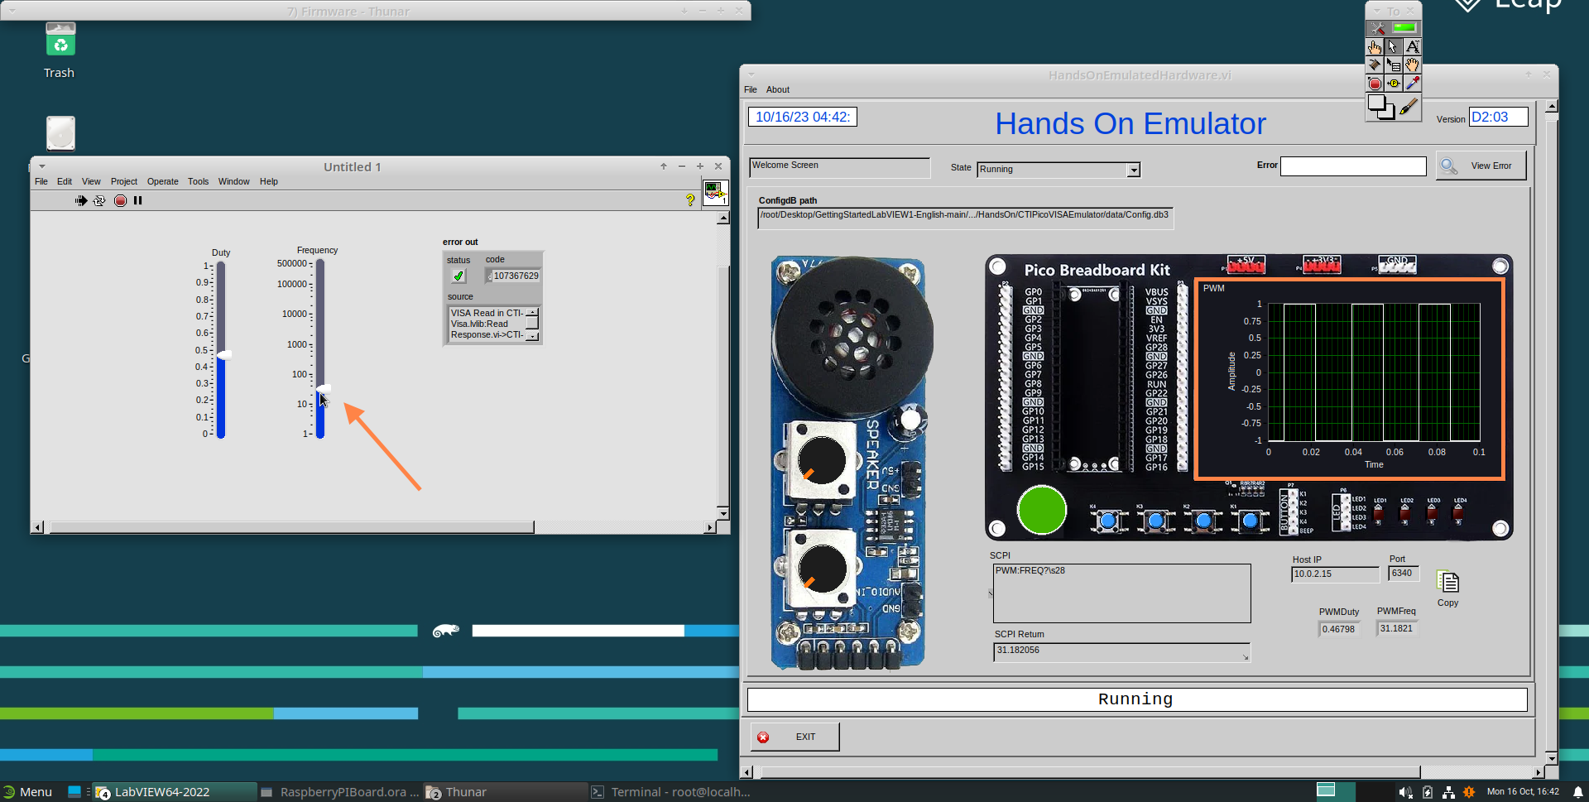
Task: Click the Frequency slider handle
Action: point(323,388)
